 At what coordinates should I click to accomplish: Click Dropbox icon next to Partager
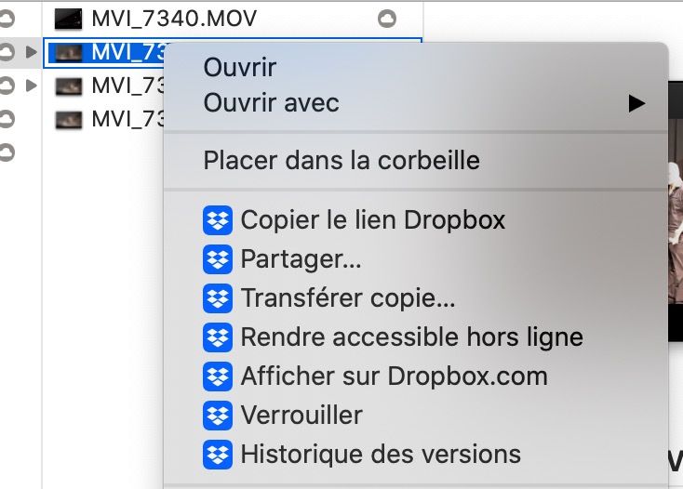[217, 259]
